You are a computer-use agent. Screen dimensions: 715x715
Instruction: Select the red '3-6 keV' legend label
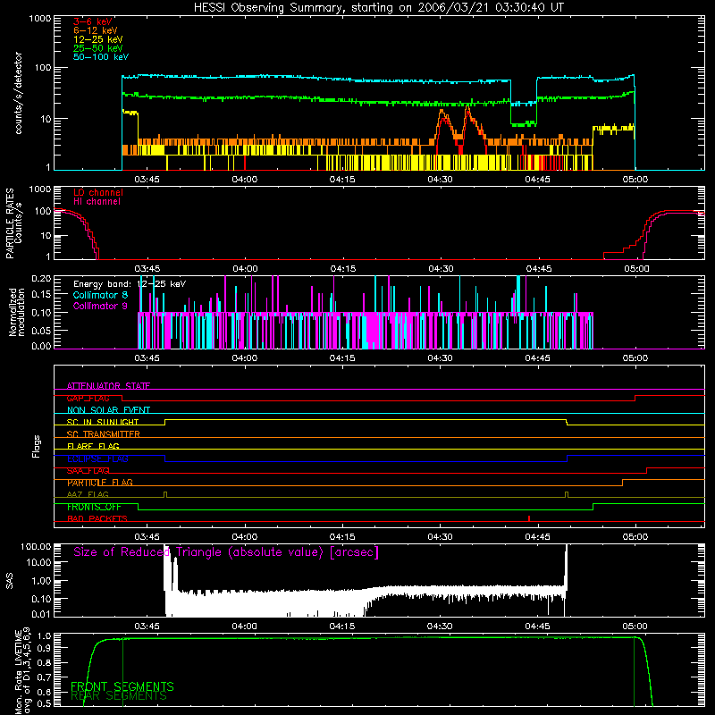point(93,21)
